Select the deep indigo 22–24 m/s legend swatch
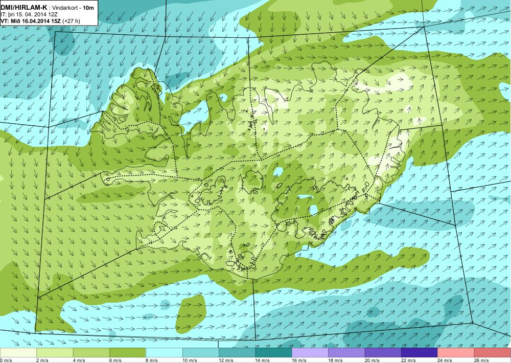Image resolution: width=511 pixels, height=363 pixels. point(420,353)
